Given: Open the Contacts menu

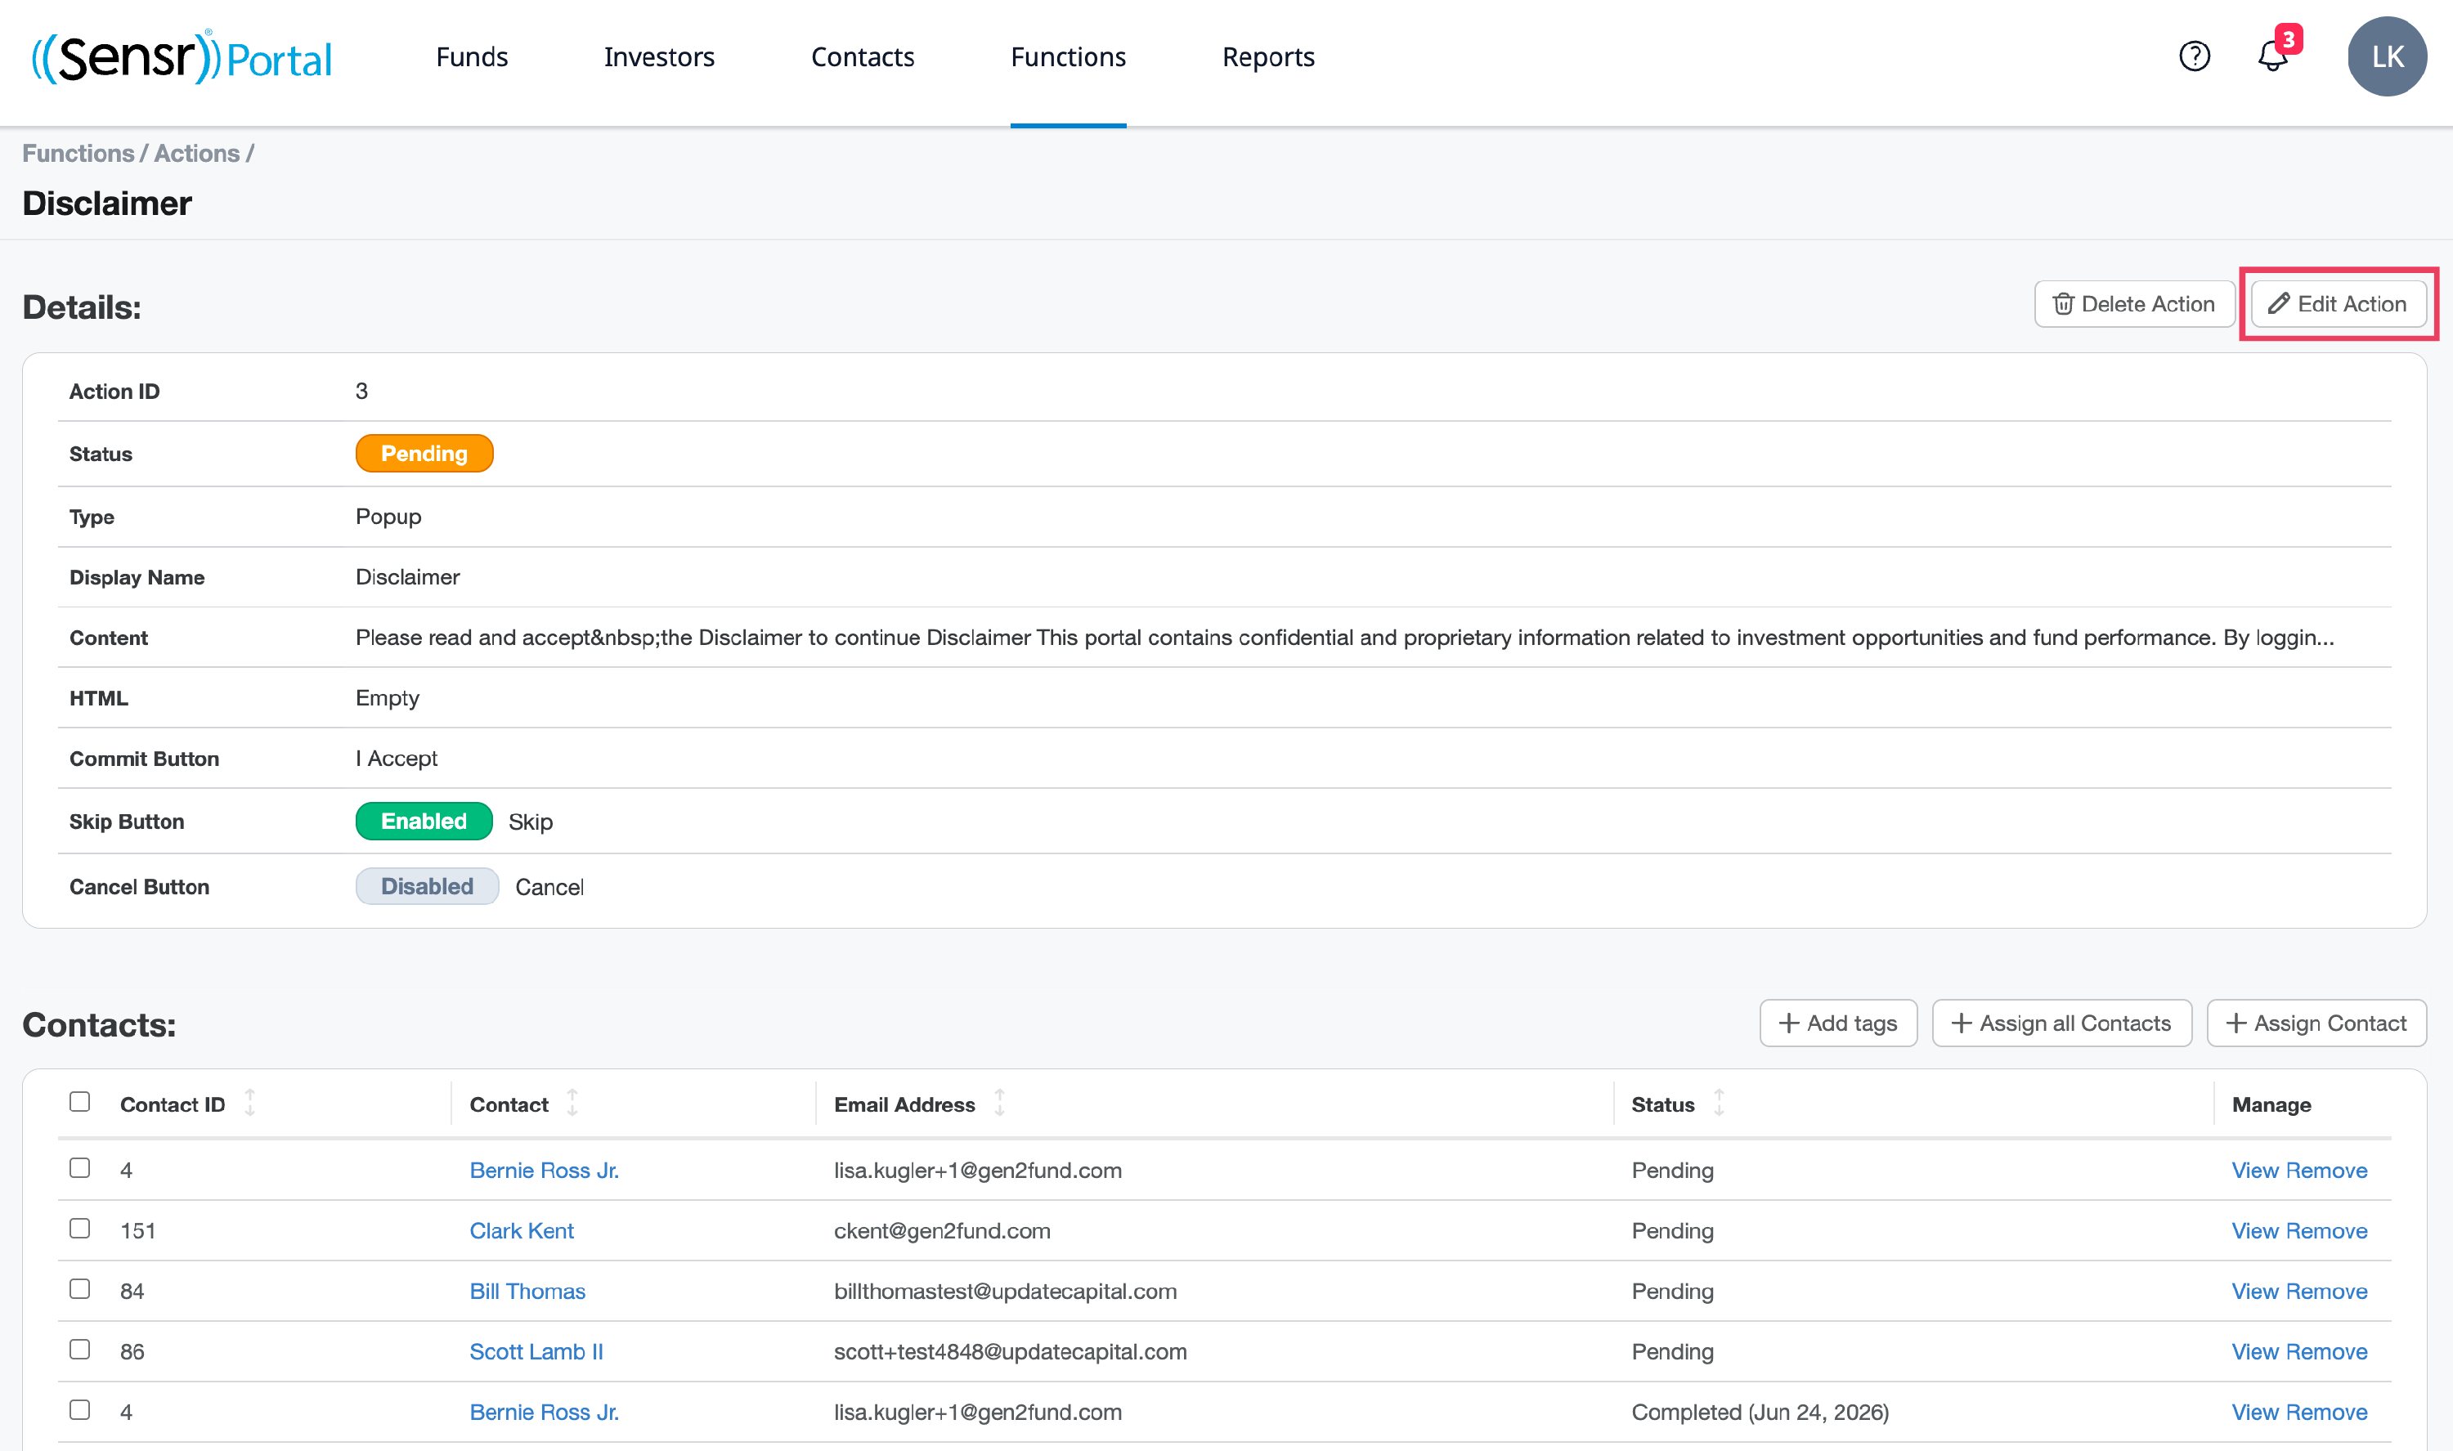Looking at the screenshot, I should (863, 56).
